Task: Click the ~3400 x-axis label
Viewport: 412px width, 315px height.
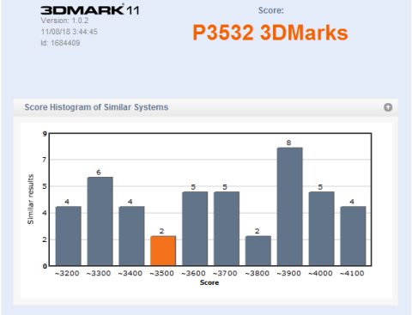Action: click(130, 274)
